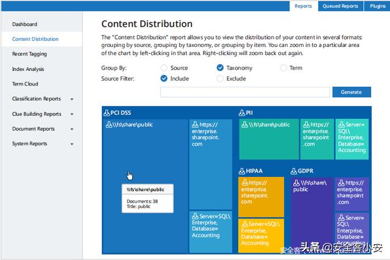Click the purple GDPR \\fs\share\public icon
Image resolution: width=390 pixels, height=260 pixels.
[x=296, y=183]
